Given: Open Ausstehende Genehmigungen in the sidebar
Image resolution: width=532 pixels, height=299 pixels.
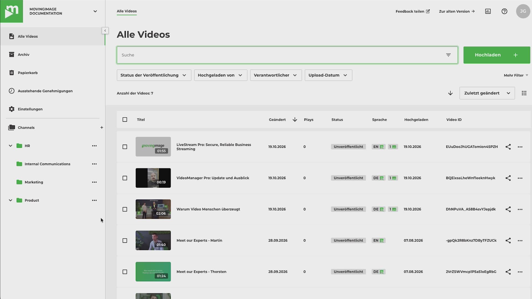Looking at the screenshot, I should coord(53,91).
